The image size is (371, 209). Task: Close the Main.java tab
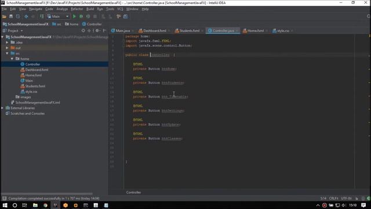pyautogui.click(x=133, y=31)
